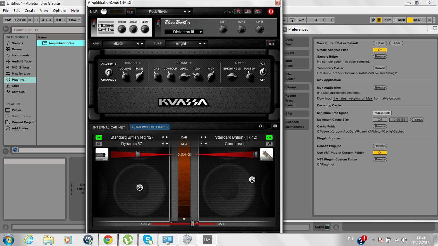Click the red plugin power button
This screenshot has height=246, width=438.
coord(271,12)
